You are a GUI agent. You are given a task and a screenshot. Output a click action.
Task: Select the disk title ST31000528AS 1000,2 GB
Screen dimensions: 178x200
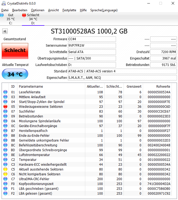89,31
